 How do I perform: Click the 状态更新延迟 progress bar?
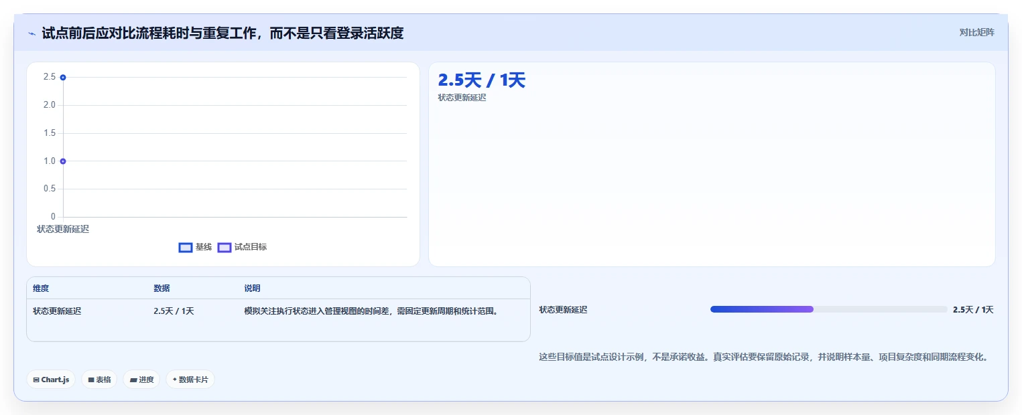(x=828, y=309)
